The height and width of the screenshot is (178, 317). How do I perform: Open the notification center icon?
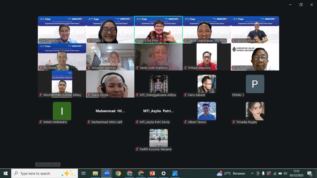pyautogui.click(x=310, y=173)
